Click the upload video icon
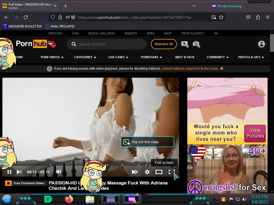The image size is (274, 205). (185, 44)
